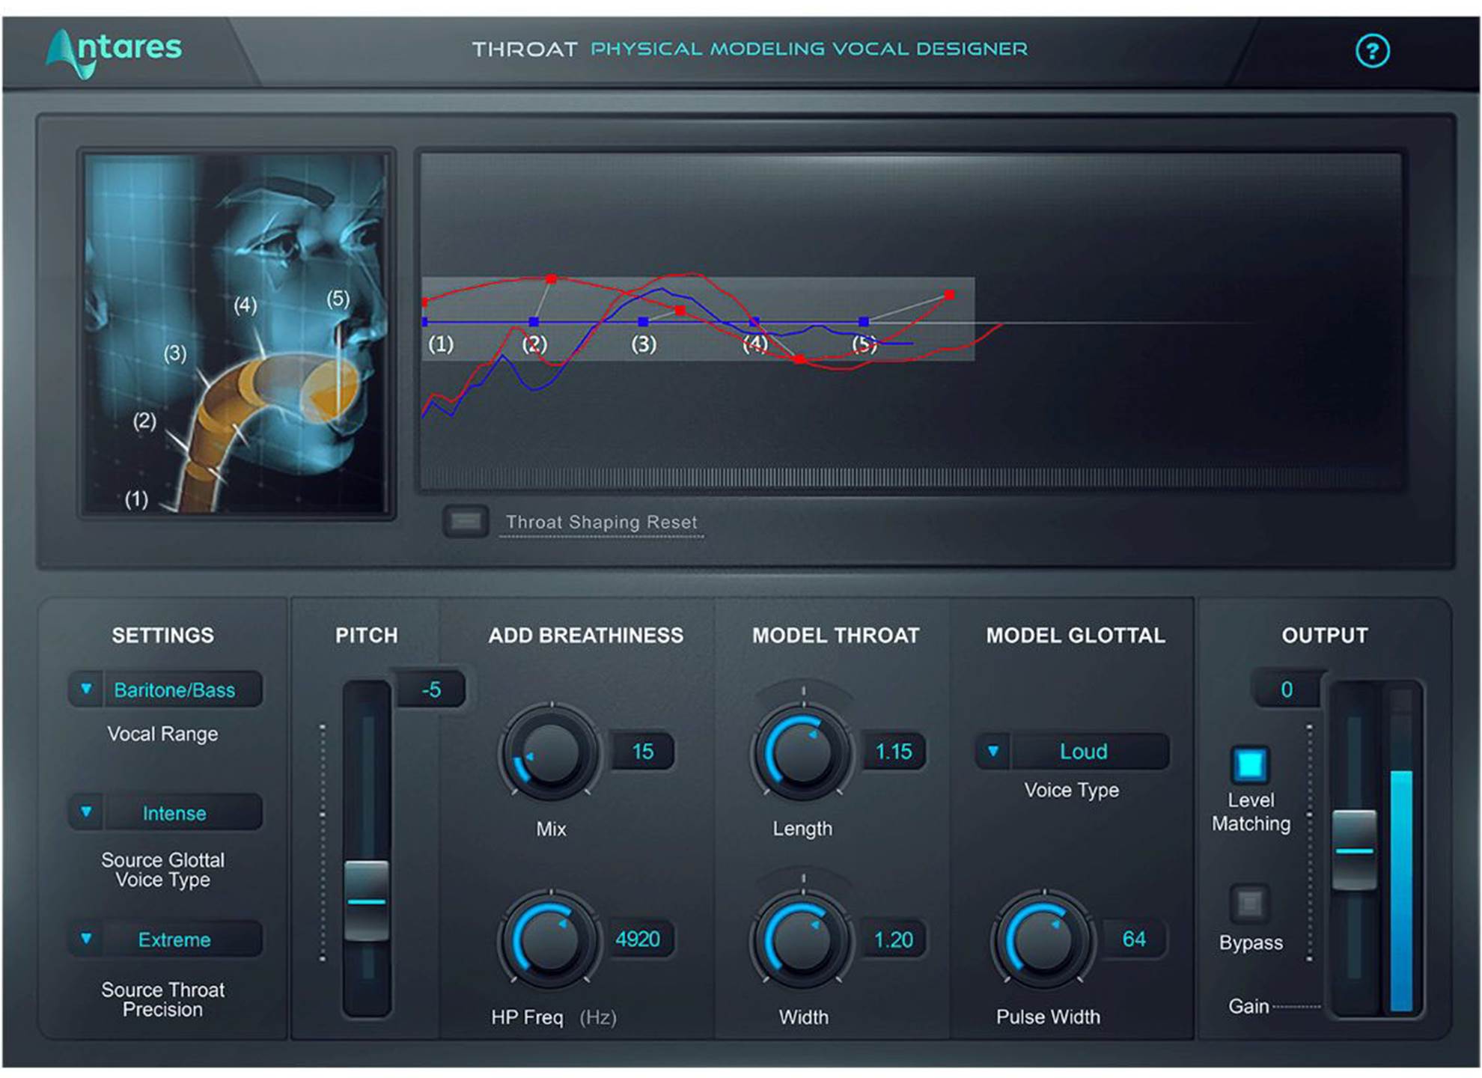
Task: Click the HP Freq value field 4920
Action: pos(638,938)
